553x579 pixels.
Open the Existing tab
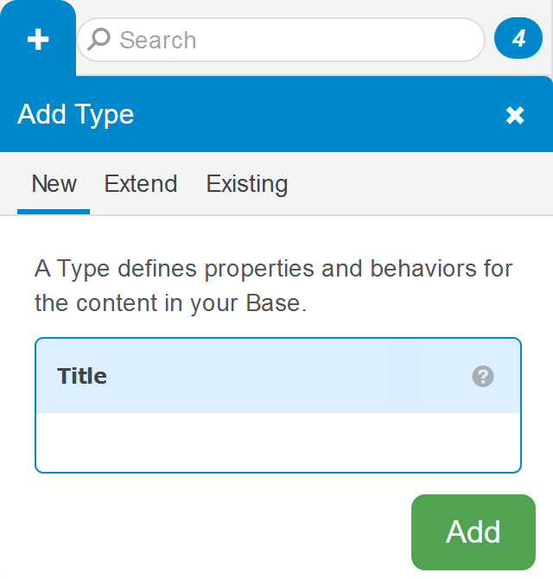pos(247,184)
